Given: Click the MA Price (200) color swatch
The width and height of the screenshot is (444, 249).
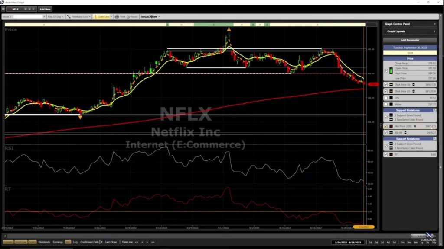Looking at the screenshot, I should click(x=392, y=126).
